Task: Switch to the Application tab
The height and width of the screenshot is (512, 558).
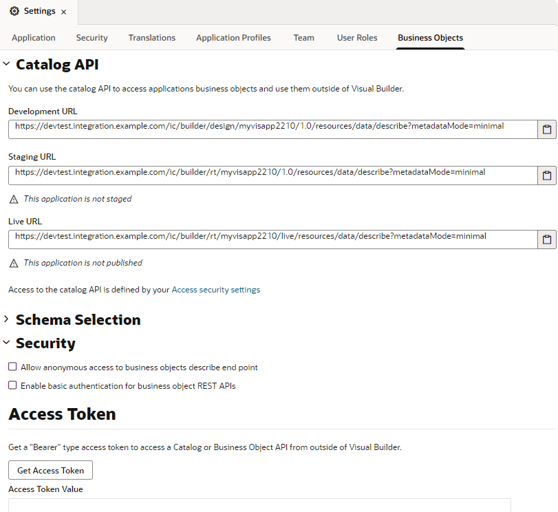Action: [x=33, y=38]
